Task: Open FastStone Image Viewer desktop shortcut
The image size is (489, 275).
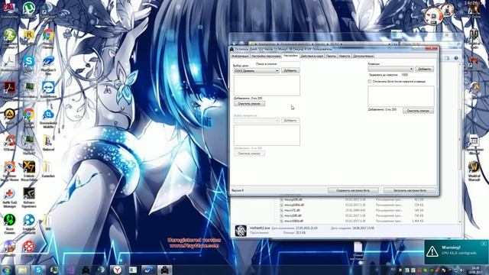Action: (9, 168)
